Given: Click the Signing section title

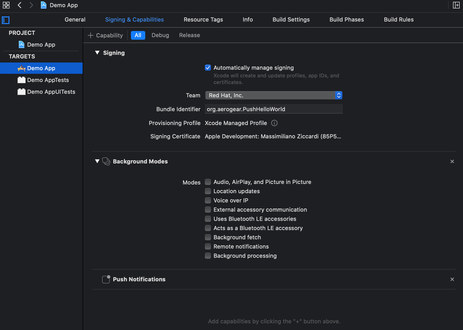Looking at the screenshot, I should (114, 53).
